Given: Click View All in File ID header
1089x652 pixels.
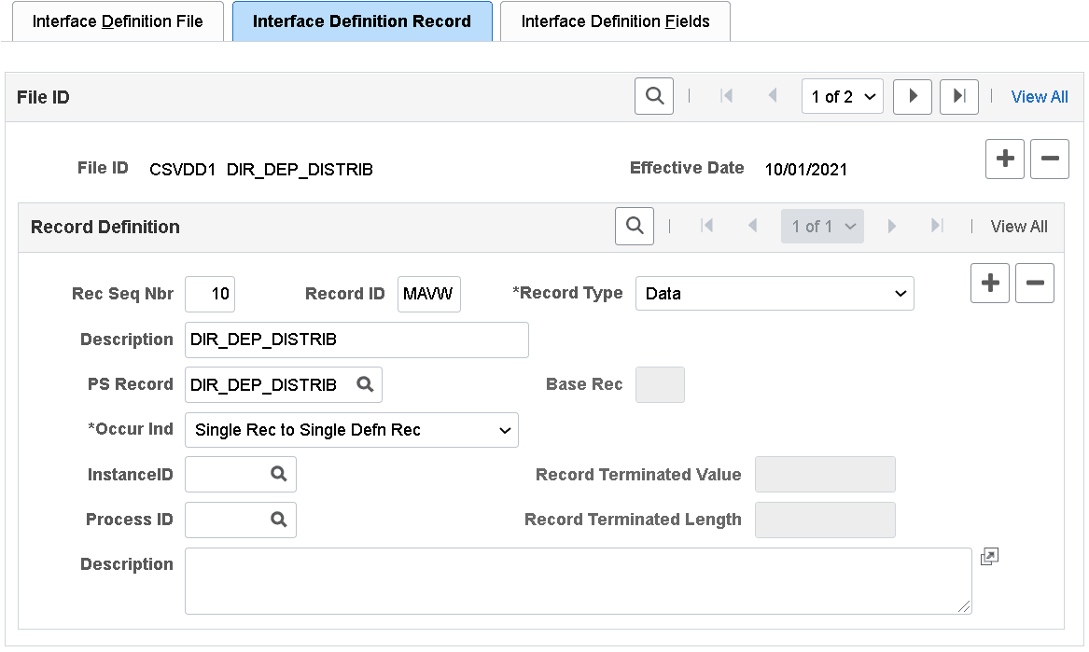Looking at the screenshot, I should click(1039, 96).
